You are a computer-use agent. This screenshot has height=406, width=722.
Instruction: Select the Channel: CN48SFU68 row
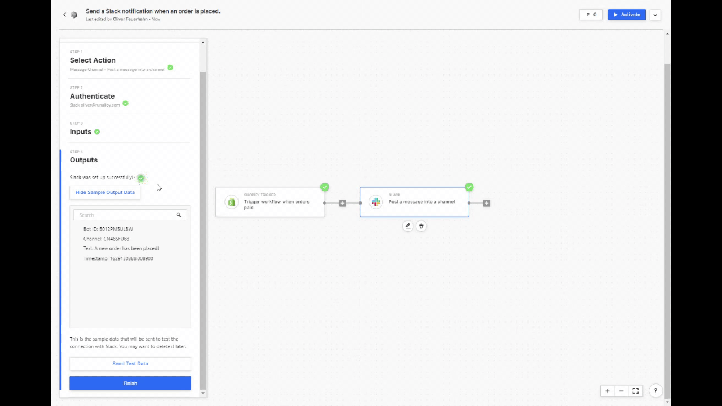pyautogui.click(x=106, y=239)
